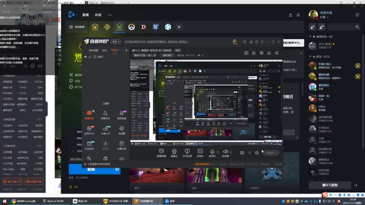365x205 pixels.
Task: Expand microphone options arrow
Action: click(x=218, y=152)
